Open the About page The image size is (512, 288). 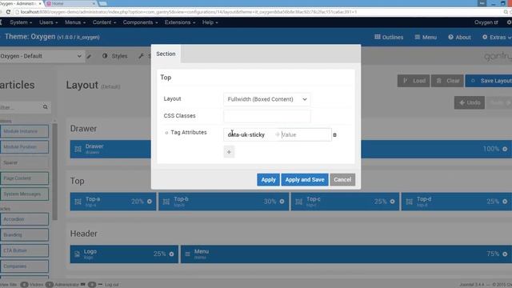pos(459,38)
